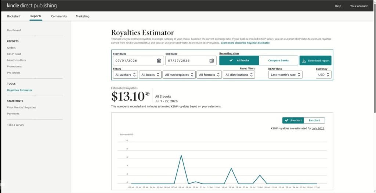376x193 pixels.
Task: Open the All books filter dropdown
Action: [x=150, y=75]
